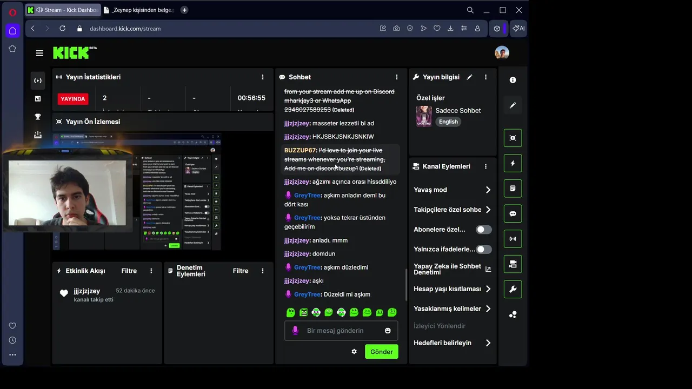Screen dimensions: 692x389
Task: Edit stream info with pencil icon in Yayın bilgisi
Action: click(x=469, y=77)
